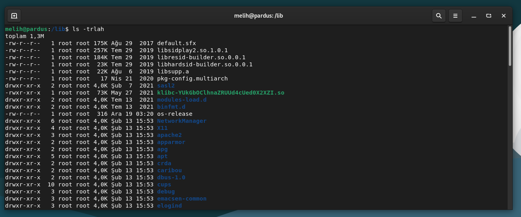Click the emacsen-common directory name
The height and width of the screenshot is (217, 521).
coord(182,199)
